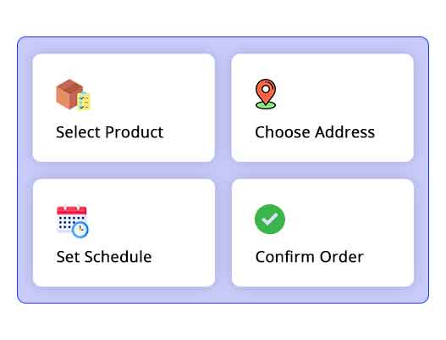Open the Set Schedule label
The height and width of the screenshot is (340, 446).
(x=104, y=257)
